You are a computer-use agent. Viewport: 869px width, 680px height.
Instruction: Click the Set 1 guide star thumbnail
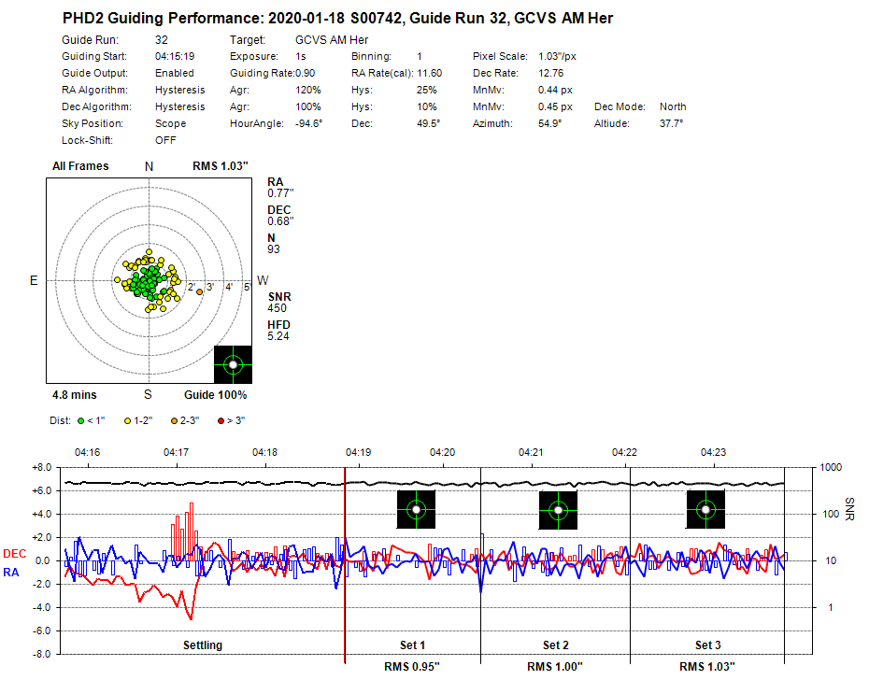point(416,509)
